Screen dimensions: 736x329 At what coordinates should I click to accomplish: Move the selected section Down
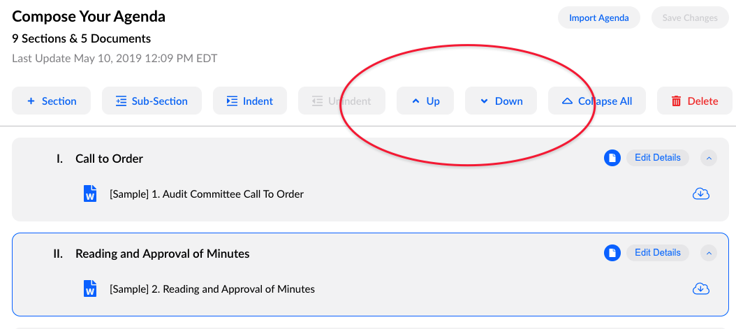[501, 101]
